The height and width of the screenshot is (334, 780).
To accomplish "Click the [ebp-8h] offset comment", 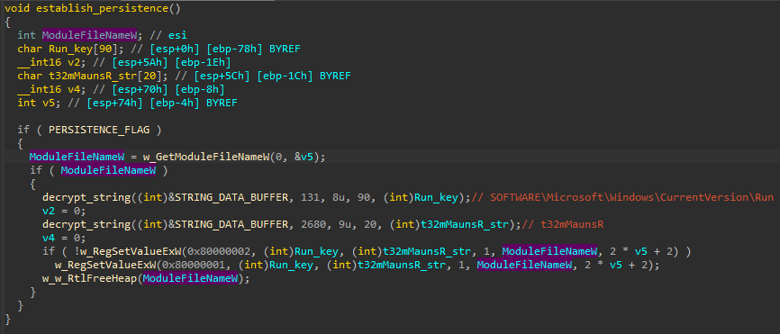I will [x=201, y=89].
